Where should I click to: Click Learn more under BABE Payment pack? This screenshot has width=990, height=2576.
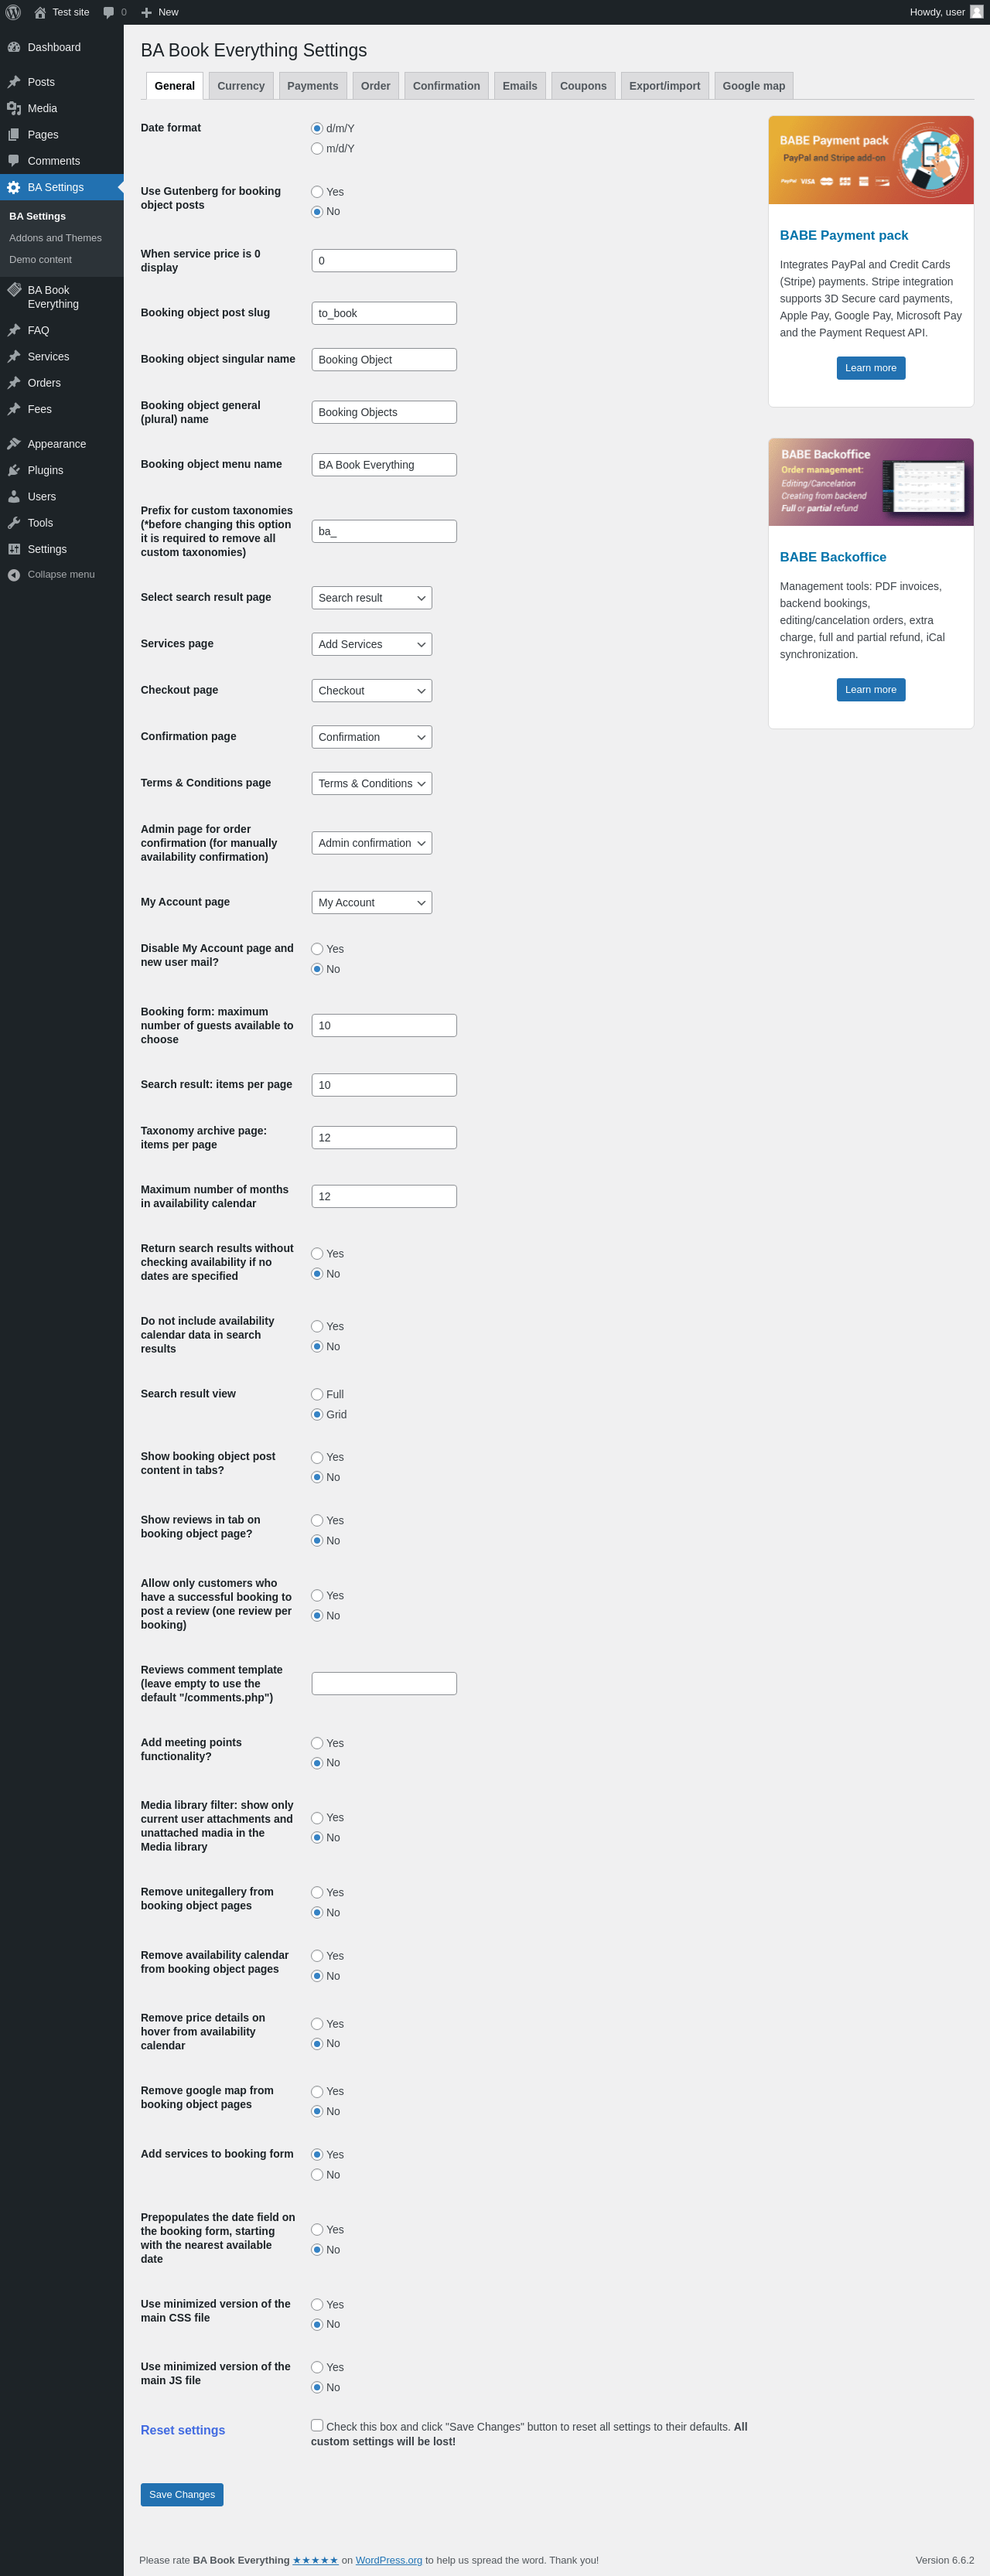point(870,368)
